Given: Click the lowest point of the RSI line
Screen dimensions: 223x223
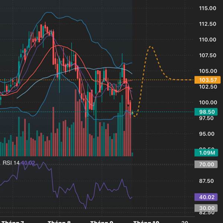Looking at the screenshot, I should [x=85, y=209].
